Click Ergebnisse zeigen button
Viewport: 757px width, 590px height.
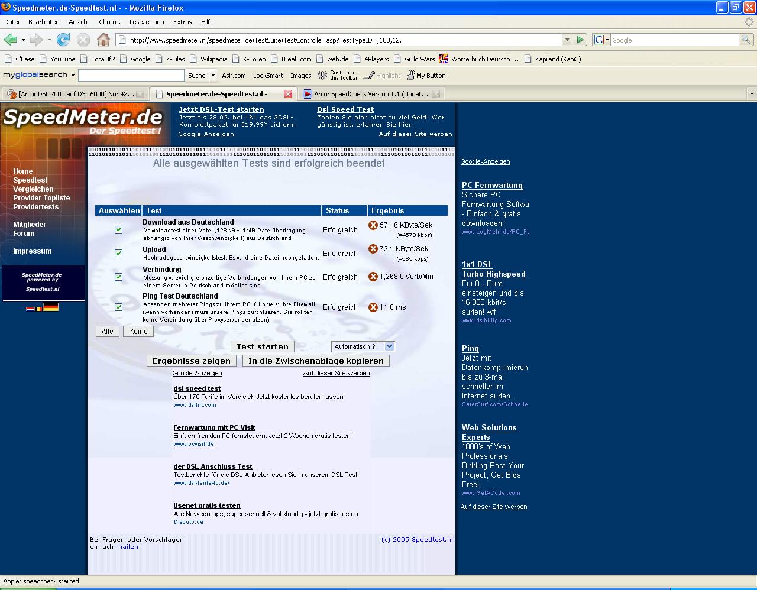pos(192,361)
